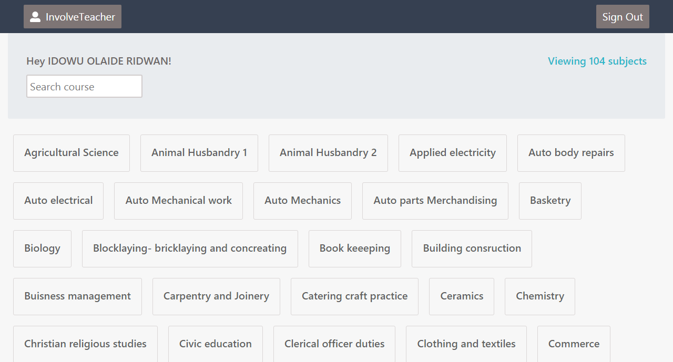Screen dimensions: 673x362
Task: Open the Book keeeping subject
Action: pos(355,249)
